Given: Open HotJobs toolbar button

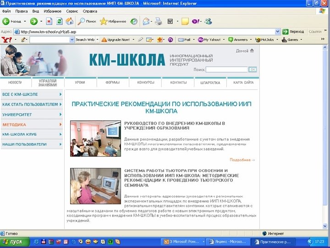Looking at the screenshot, I should [x=264, y=39].
